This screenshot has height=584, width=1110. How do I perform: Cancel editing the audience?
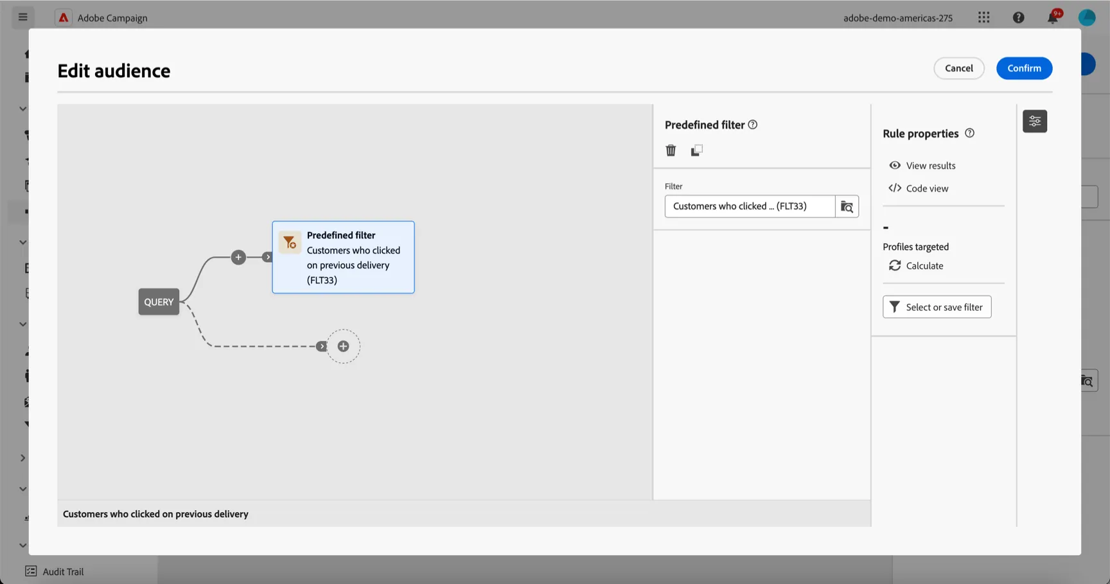point(959,68)
